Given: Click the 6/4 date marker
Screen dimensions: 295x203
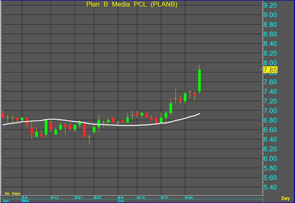Looking at the screenshot, I should (121, 198).
